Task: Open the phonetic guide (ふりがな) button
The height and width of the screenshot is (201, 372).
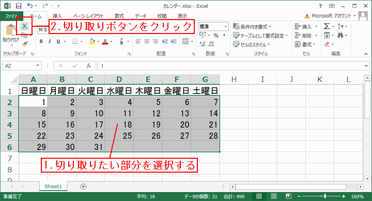Action: point(121,41)
